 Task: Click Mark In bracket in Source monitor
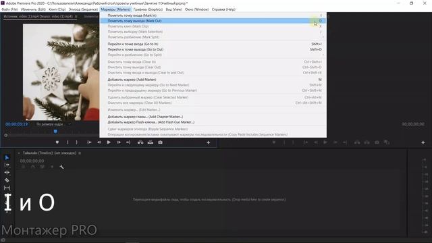(67, 142)
